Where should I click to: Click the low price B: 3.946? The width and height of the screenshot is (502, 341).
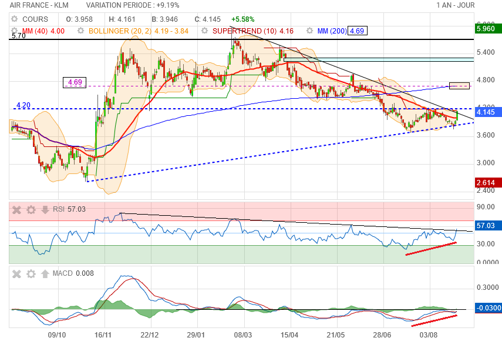[164, 19]
